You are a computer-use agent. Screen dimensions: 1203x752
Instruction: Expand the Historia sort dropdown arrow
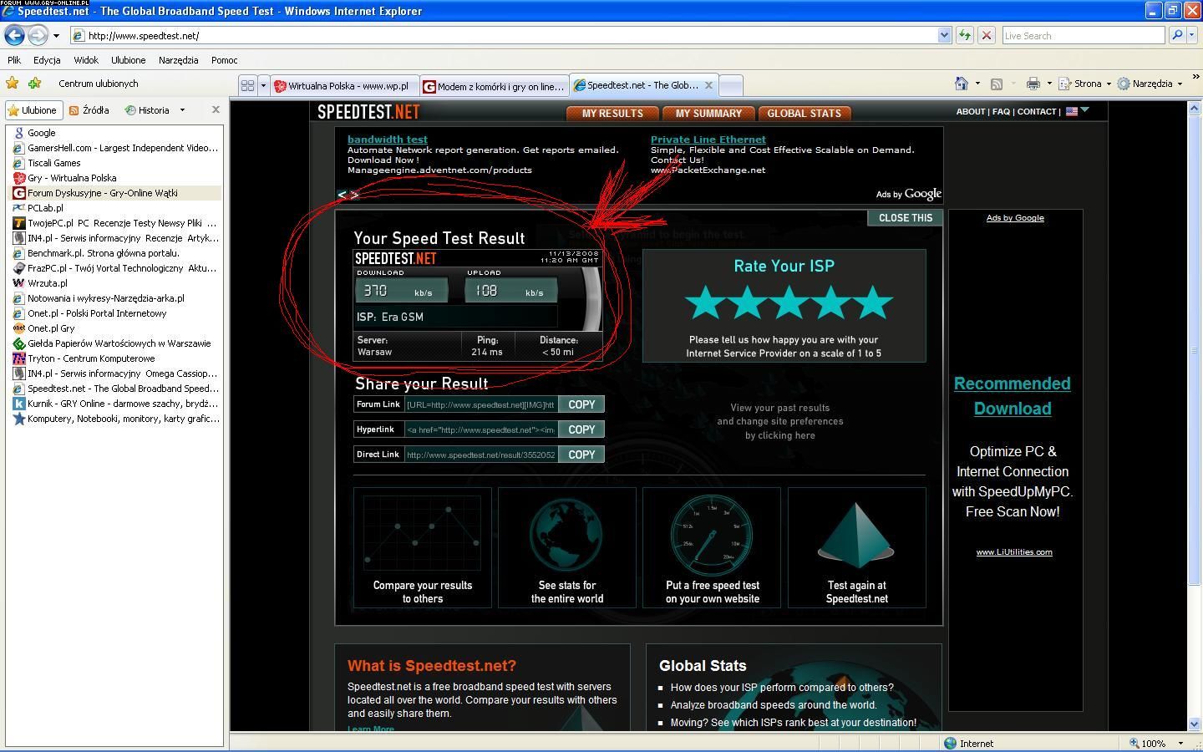pyautogui.click(x=182, y=110)
